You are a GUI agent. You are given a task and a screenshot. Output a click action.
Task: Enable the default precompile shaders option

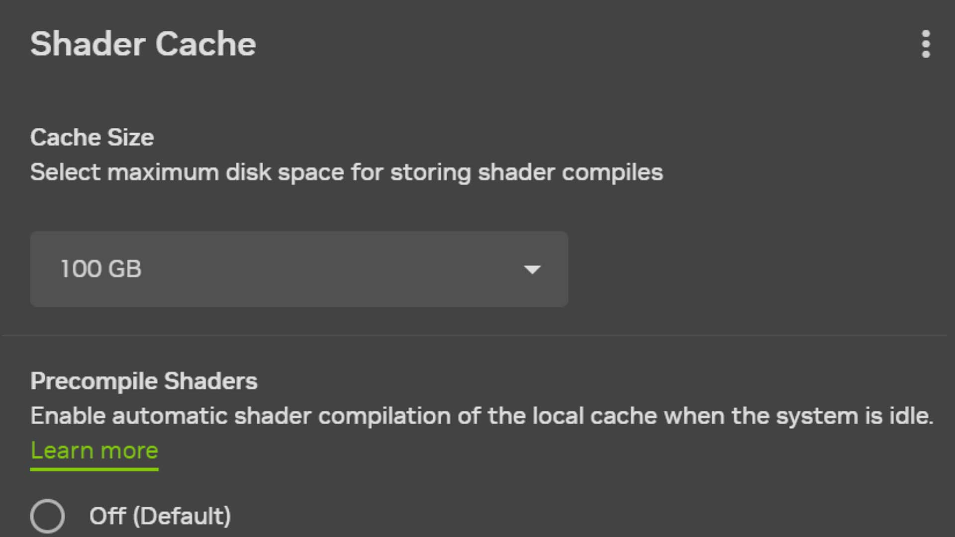47,516
